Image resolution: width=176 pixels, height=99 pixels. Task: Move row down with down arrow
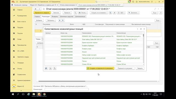pyautogui.click(x=63, y=20)
